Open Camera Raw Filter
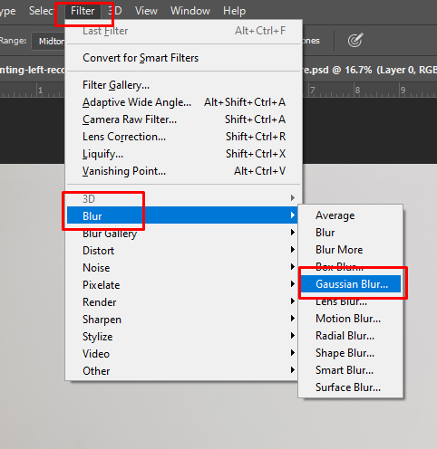The image size is (437, 449). pos(183,119)
